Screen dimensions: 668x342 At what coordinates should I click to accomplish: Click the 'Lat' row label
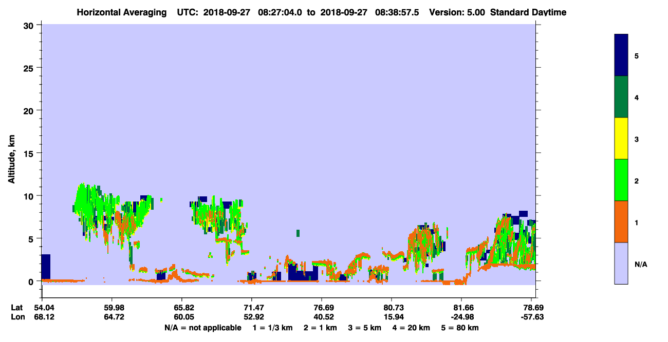point(16,308)
